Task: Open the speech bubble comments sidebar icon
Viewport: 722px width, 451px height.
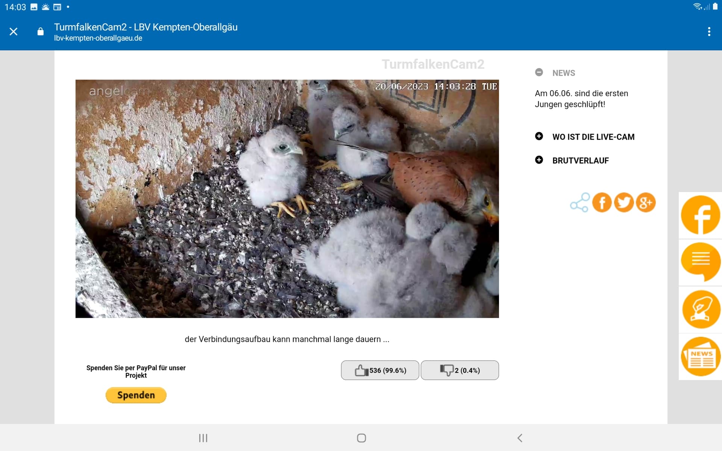Action: [700, 262]
